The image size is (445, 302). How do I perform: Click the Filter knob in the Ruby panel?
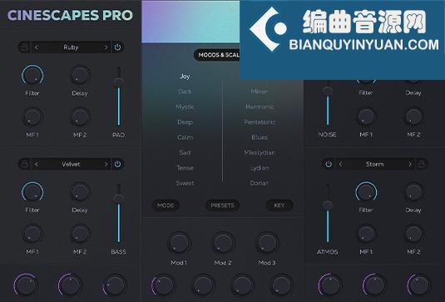(x=32, y=76)
